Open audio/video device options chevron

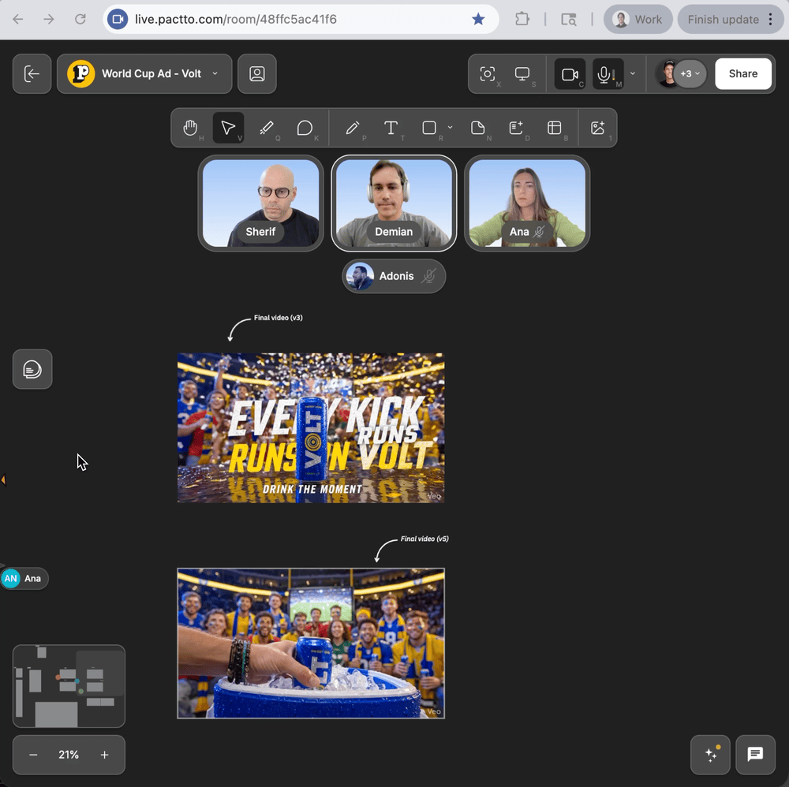(x=633, y=73)
